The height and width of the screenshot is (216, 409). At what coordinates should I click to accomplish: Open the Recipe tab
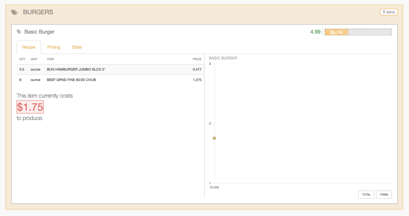[29, 47]
